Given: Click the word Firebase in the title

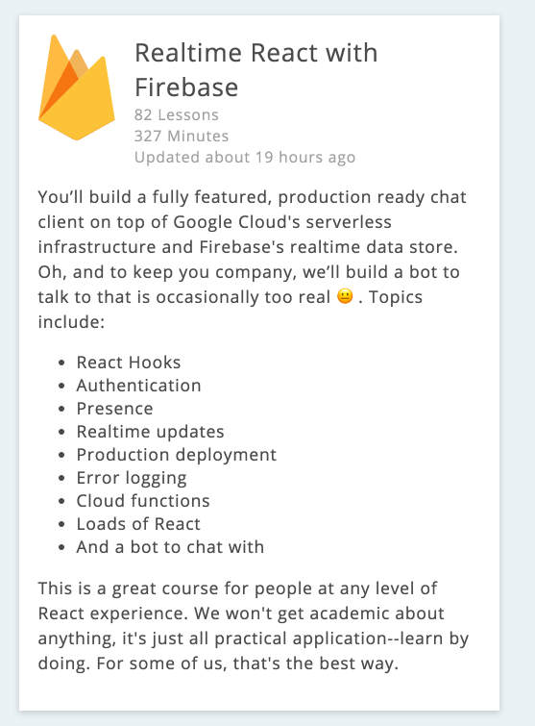Looking at the screenshot, I should [x=186, y=88].
